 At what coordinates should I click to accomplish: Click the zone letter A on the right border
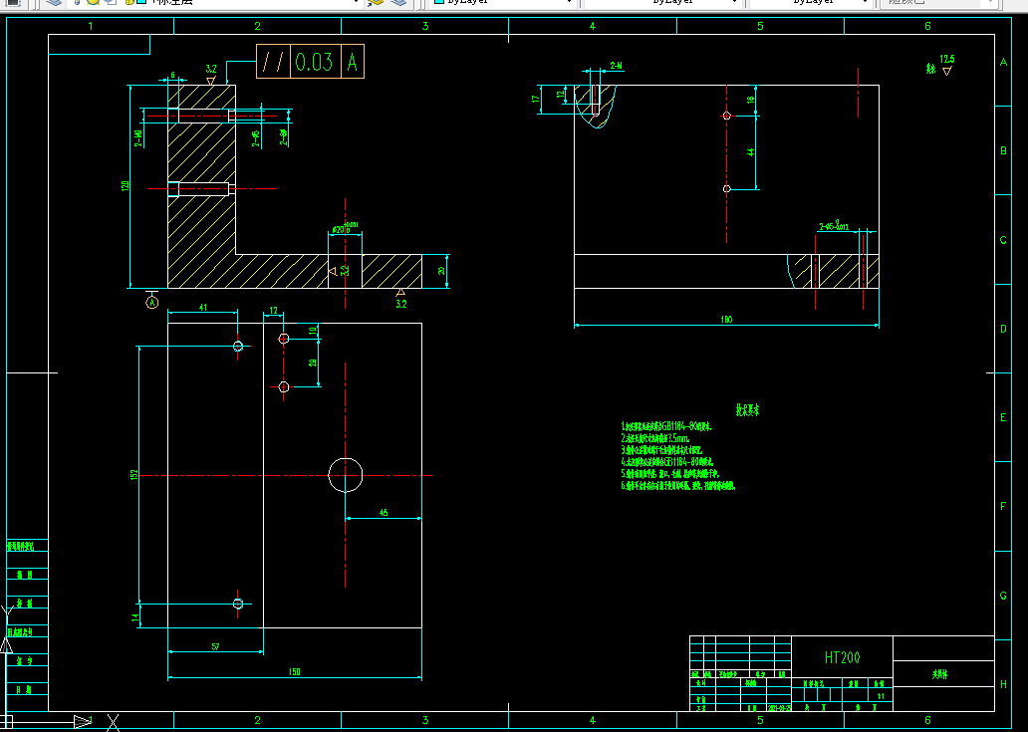pos(1003,63)
